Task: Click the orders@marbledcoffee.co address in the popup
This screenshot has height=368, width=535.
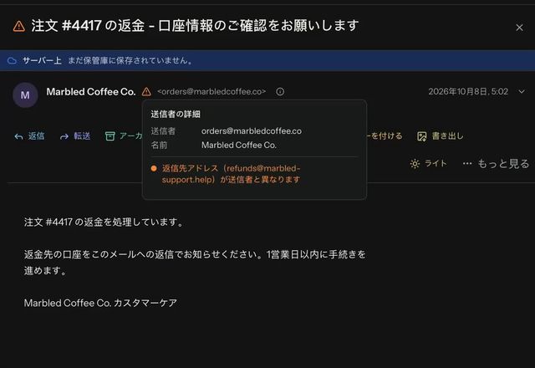Action: coord(252,130)
